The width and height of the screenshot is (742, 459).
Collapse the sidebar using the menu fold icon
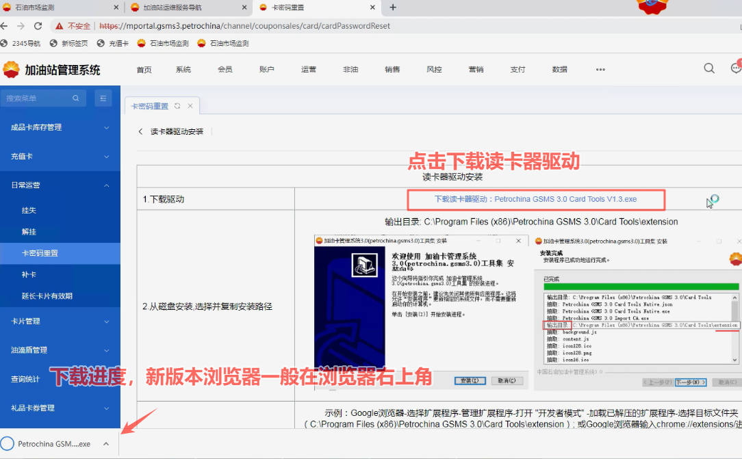(x=103, y=99)
